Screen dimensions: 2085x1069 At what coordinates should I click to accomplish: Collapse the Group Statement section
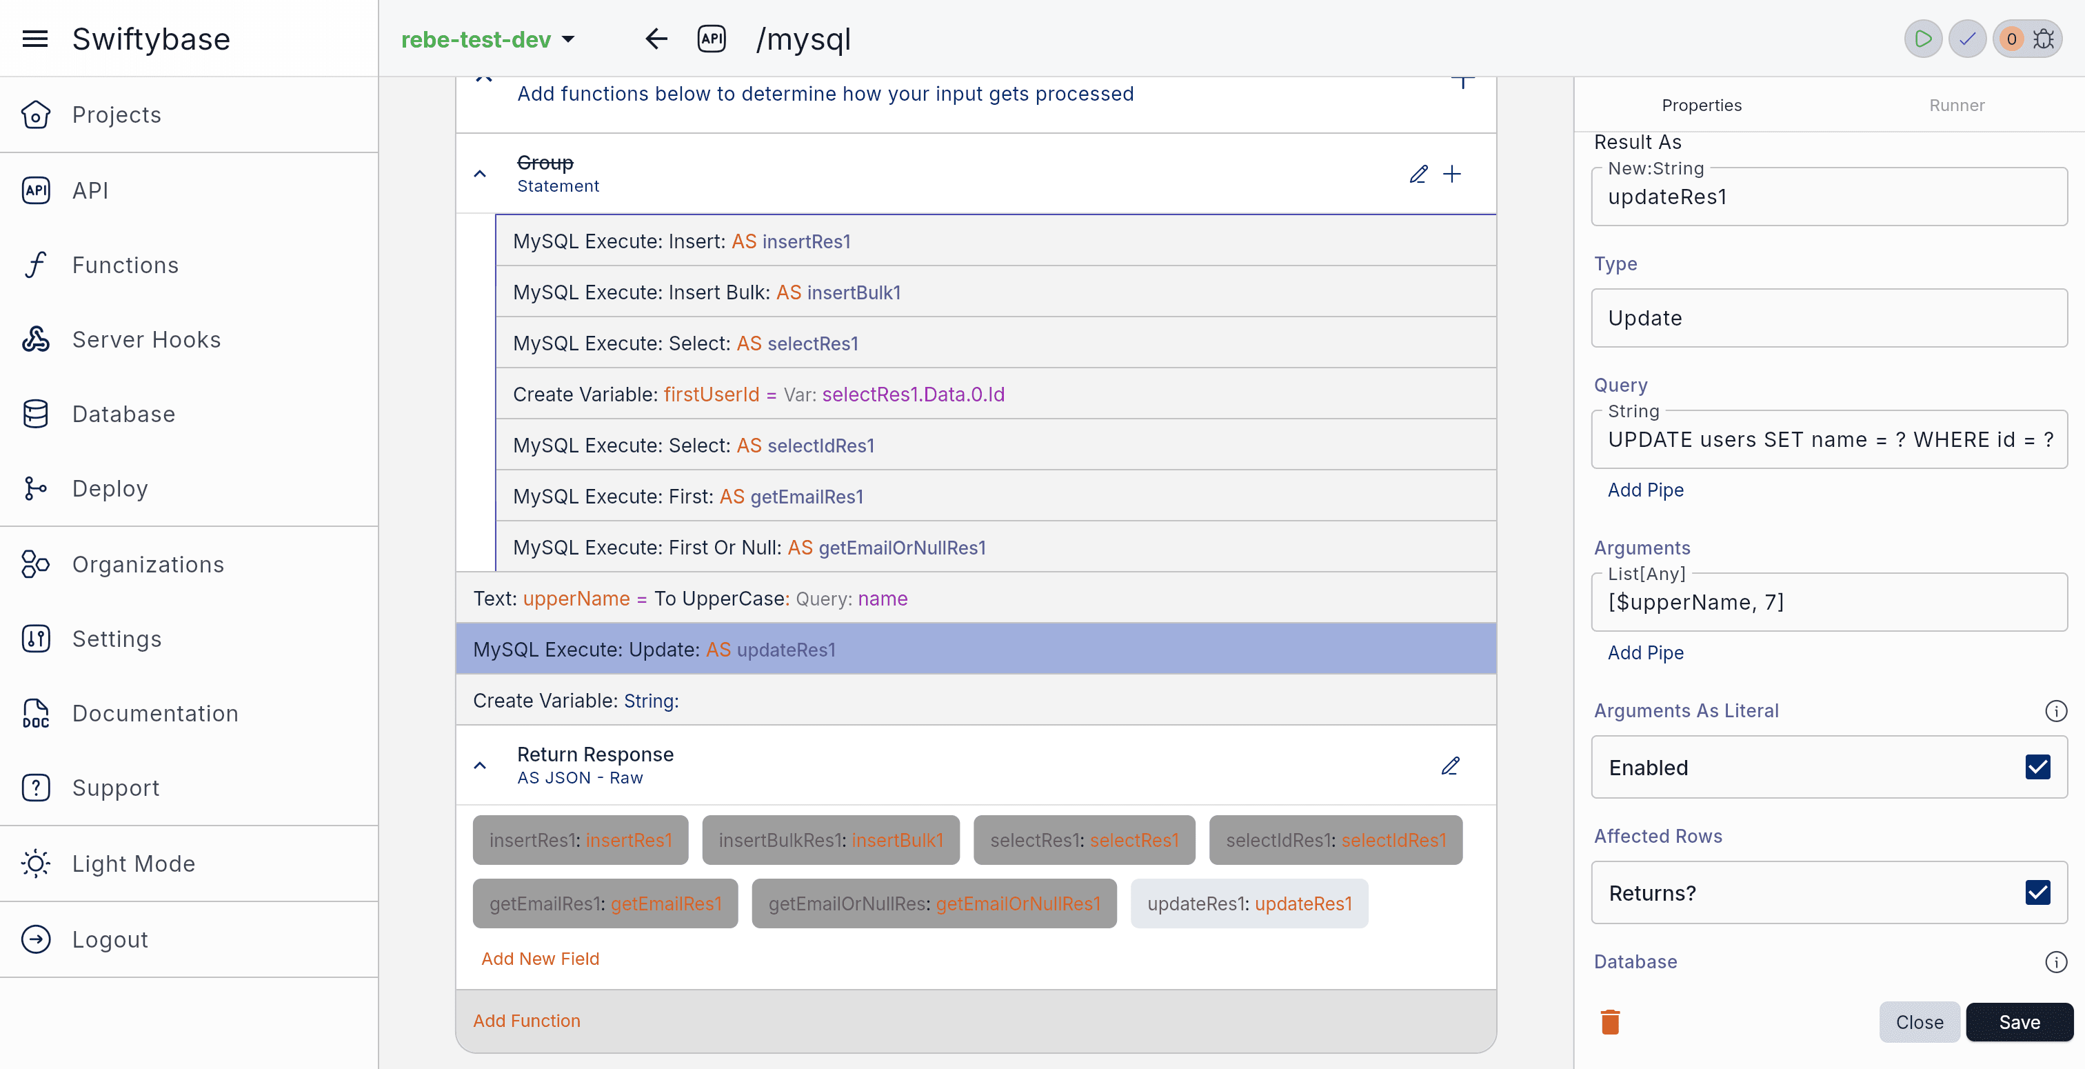point(480,174)
